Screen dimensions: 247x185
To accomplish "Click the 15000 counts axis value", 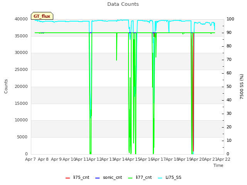I will pos(21,103).
